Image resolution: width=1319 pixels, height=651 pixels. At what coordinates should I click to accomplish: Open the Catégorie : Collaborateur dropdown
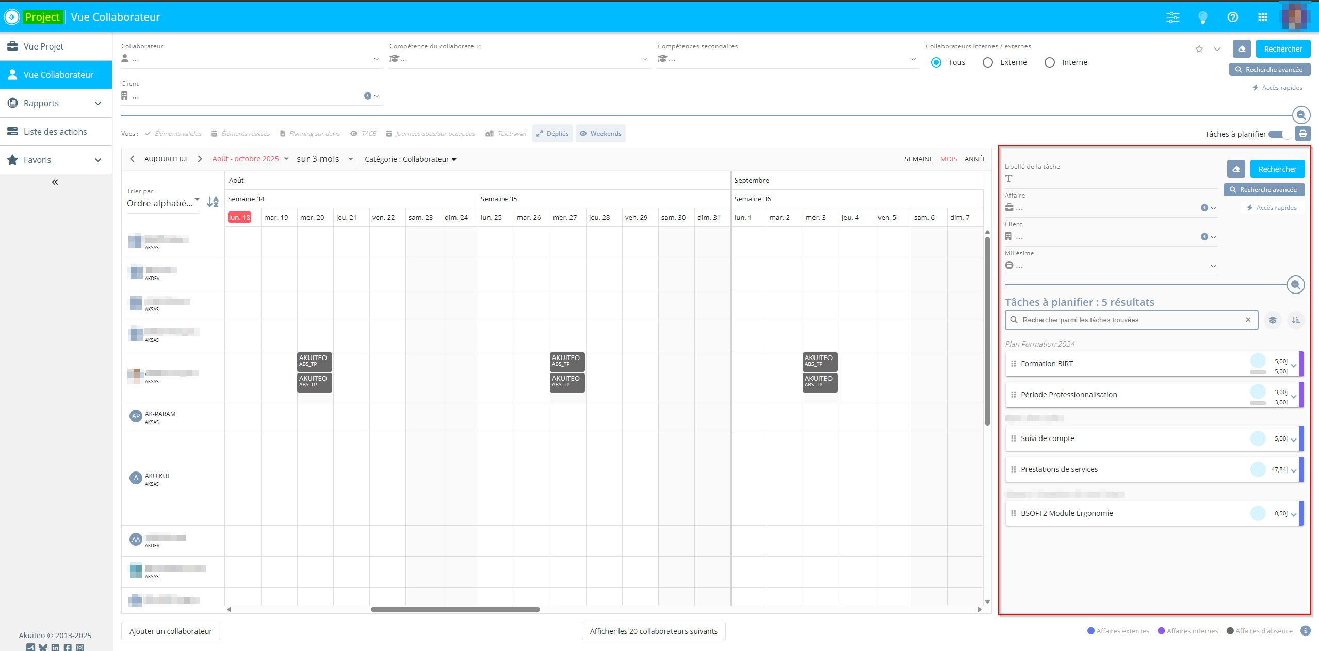click(411, 159)
